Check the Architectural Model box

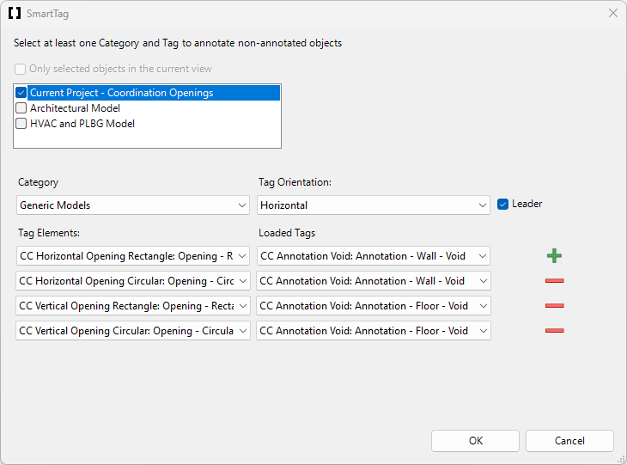pos(21,108)
